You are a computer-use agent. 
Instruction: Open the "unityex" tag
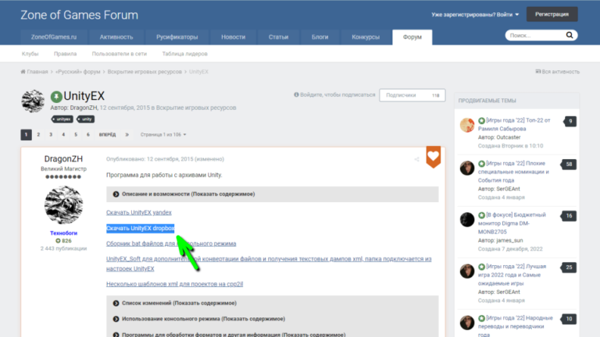click(62, 119)
